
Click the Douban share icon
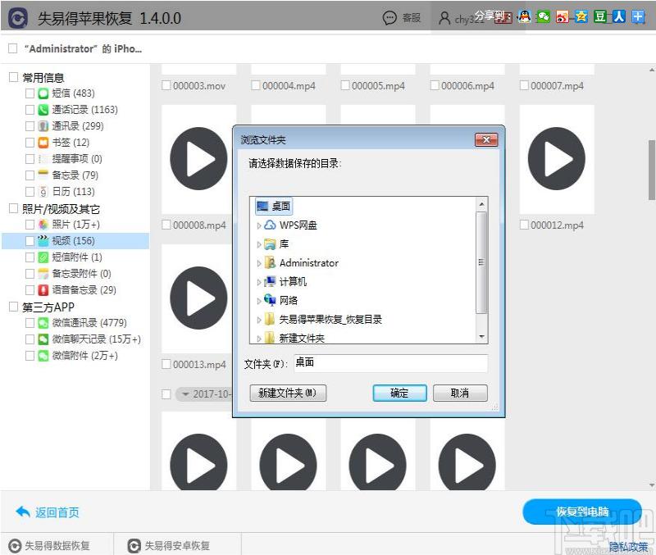[600, 16]
